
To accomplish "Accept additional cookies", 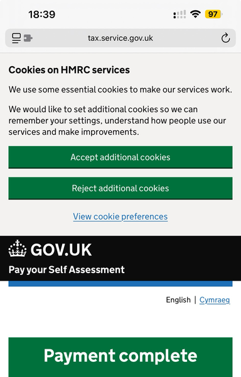I will (120, 157).
